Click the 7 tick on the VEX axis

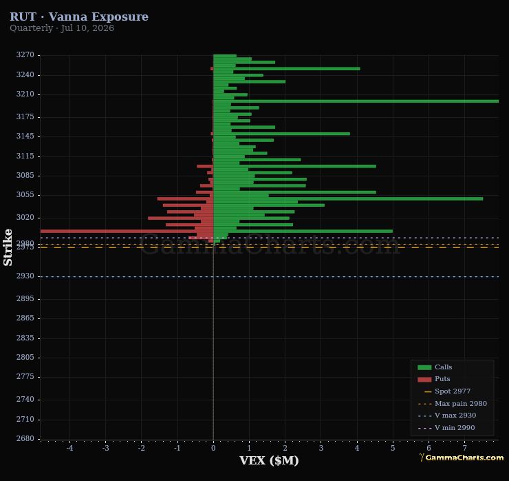click(464, 448)
